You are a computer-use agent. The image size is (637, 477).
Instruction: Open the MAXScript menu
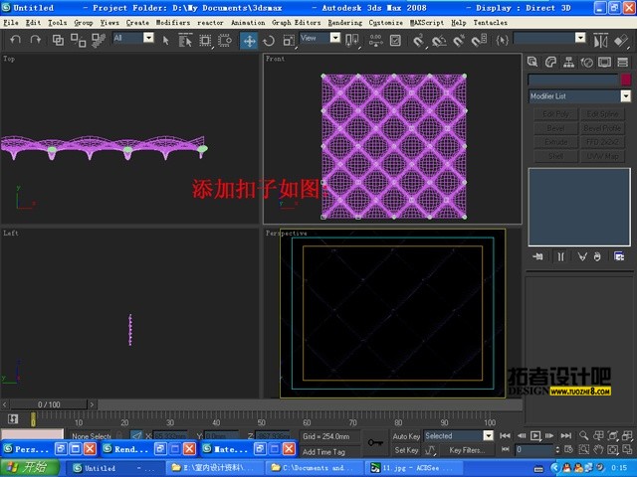point(427,23)
